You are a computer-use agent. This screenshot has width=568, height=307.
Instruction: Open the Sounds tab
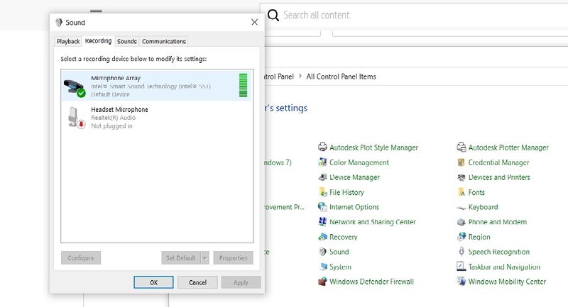point(127,42)
